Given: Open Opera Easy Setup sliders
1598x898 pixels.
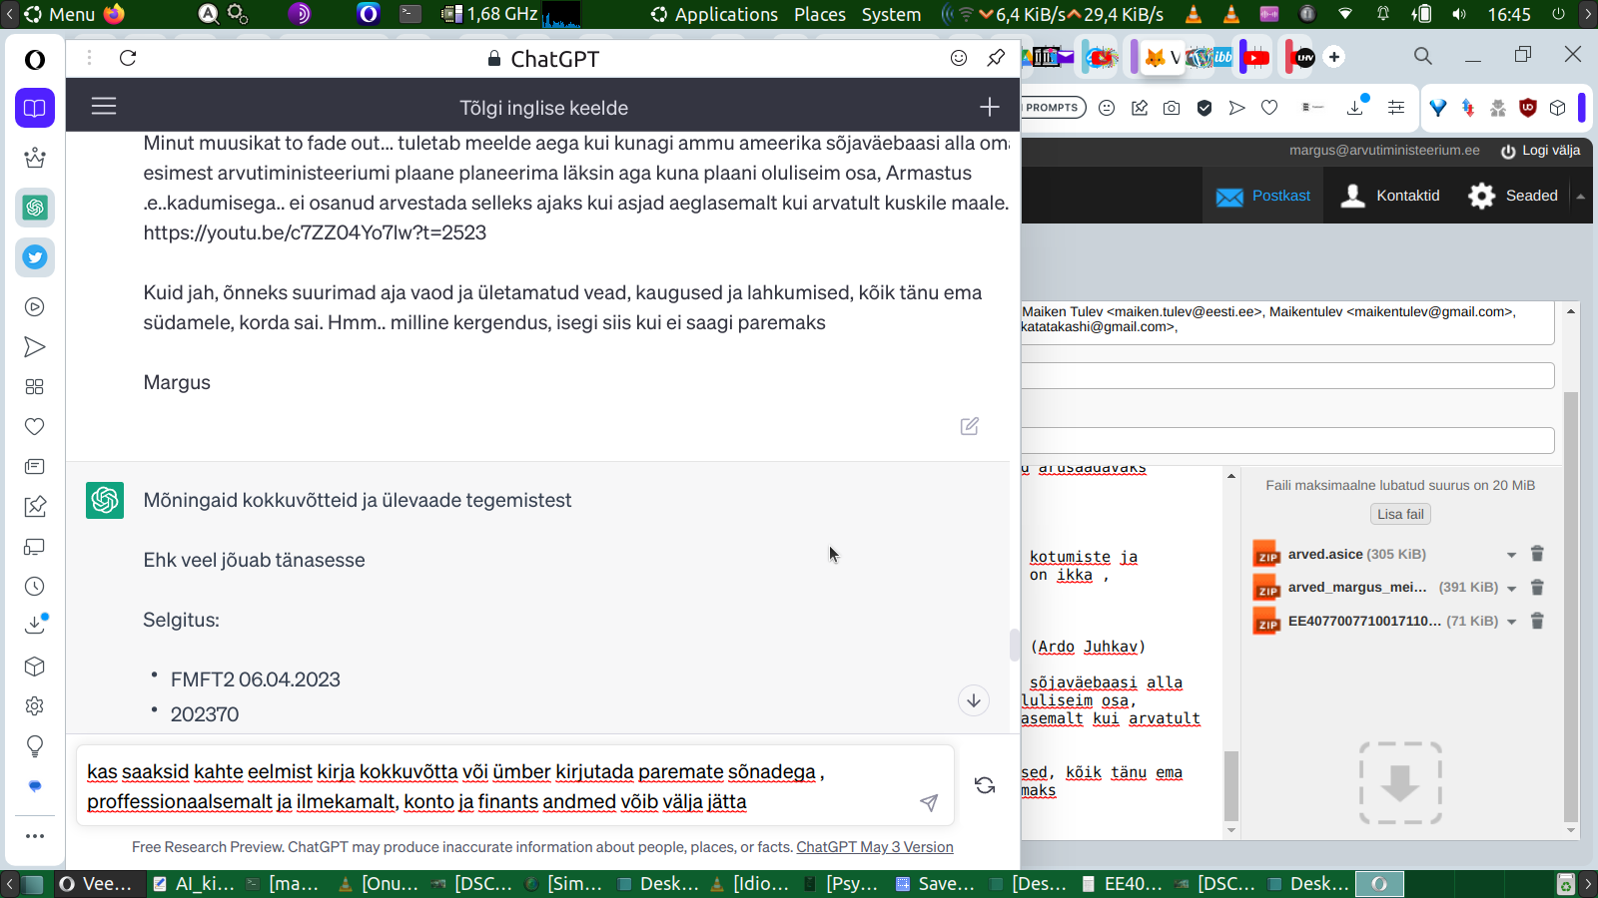Looking at the screenshot, I should [1396, 108].
